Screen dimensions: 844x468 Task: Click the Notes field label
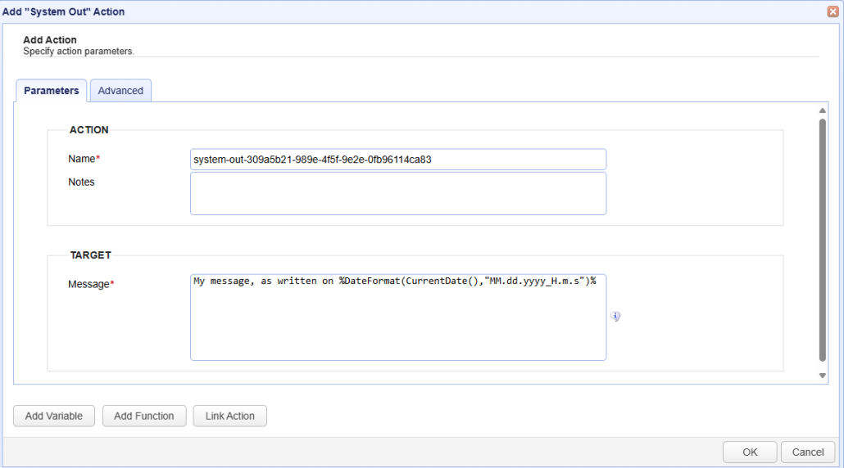tap(81, 182)
